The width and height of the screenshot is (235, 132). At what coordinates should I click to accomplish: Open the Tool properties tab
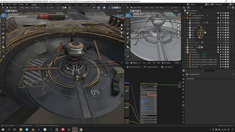click(183, 75)
